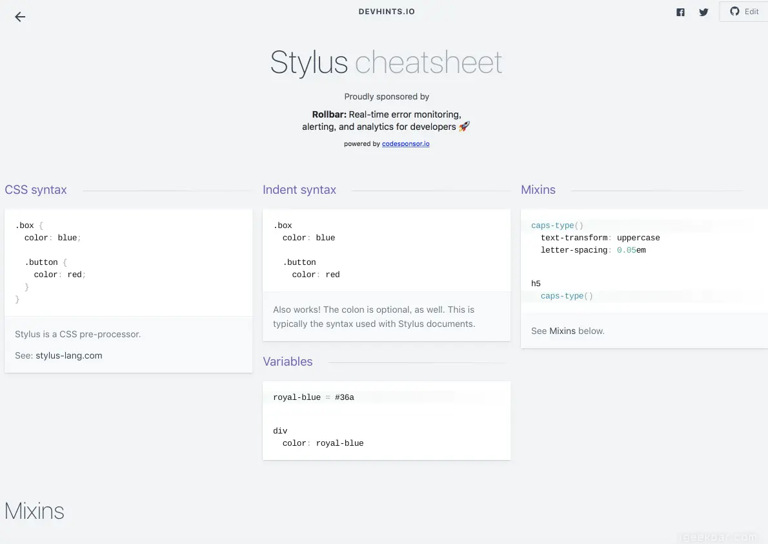Image resolution: width=768 pixels, height=544 pixels.
Task: Go back using the left arrow icon
Action: (x=20, y=17)
